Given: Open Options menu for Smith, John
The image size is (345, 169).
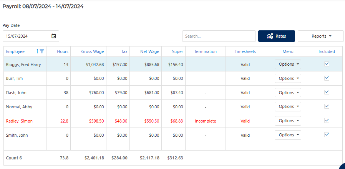Looking at the screenshot, I should click(x=288, y=135).
